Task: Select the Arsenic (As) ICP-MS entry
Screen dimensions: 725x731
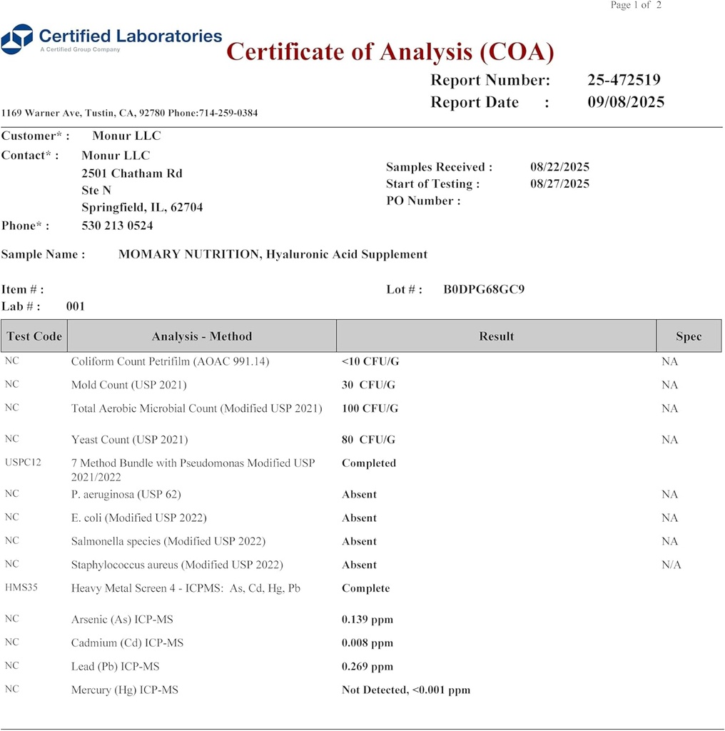Action: click(122, 620)
